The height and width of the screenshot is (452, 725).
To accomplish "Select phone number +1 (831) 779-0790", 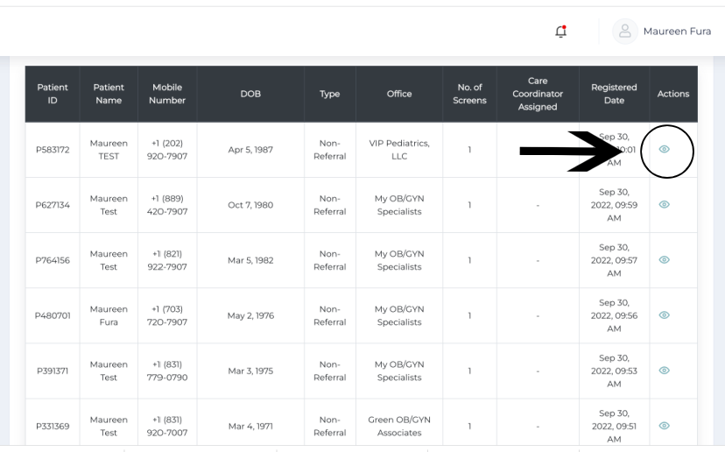I will [167, 371].
